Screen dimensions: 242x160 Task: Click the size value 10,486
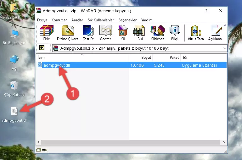pos(137,65)
